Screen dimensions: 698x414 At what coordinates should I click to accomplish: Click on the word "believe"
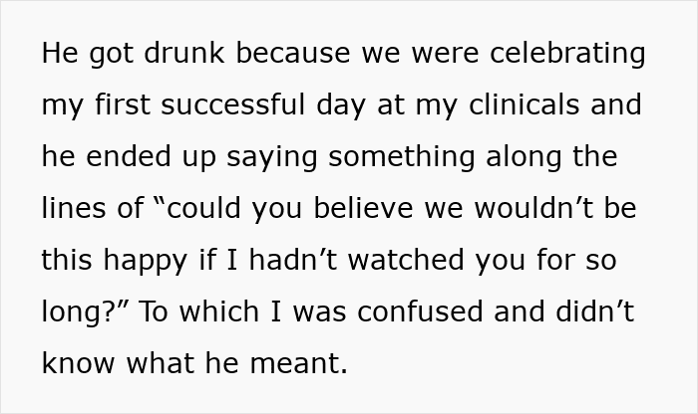point(363,207)
